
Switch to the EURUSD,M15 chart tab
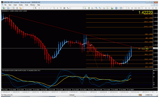(114, 92)
